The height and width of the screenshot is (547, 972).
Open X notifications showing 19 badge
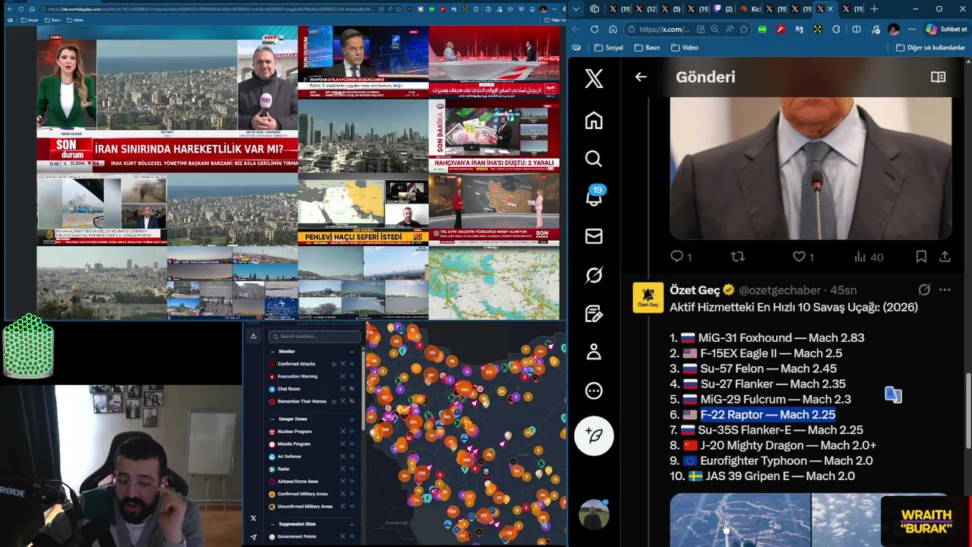[x=594, y=196]
